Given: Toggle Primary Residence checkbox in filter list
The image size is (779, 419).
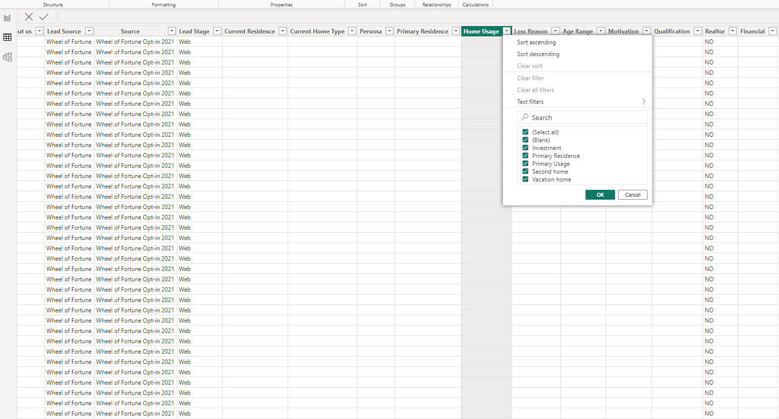Looking at the screenshot, I should [525, 155].
